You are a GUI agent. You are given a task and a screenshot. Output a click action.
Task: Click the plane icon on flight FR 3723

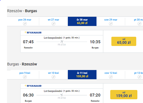[x=62, y=95]
